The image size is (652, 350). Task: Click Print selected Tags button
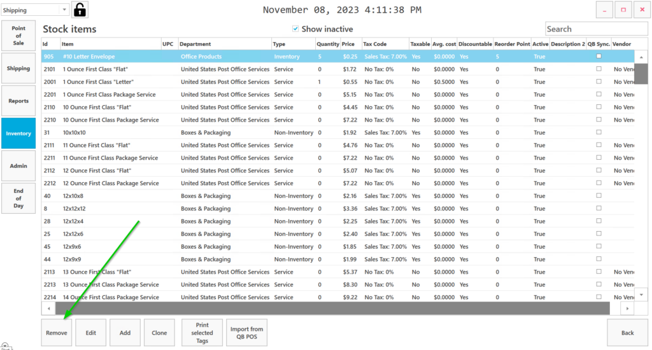click(202, 333)
